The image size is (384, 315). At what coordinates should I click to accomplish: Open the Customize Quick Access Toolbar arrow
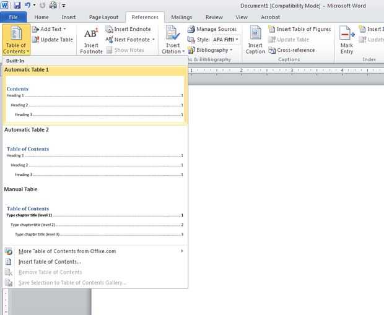point(63,6)
